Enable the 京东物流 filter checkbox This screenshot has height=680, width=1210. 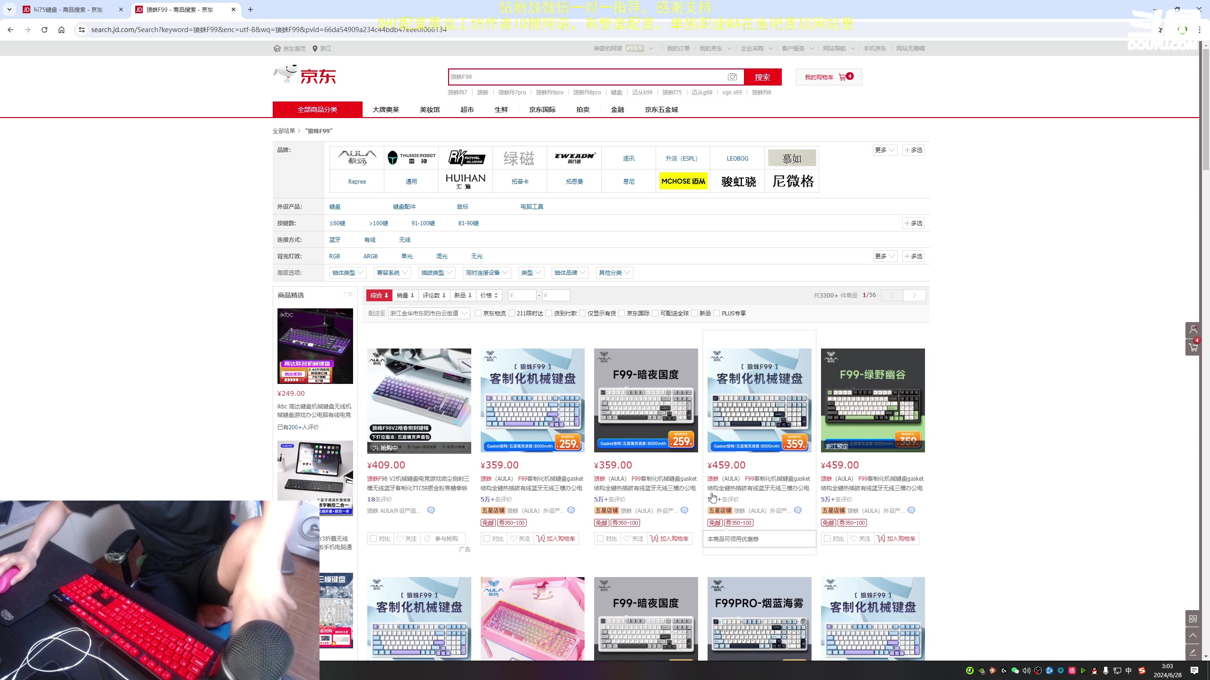[478, 314]
